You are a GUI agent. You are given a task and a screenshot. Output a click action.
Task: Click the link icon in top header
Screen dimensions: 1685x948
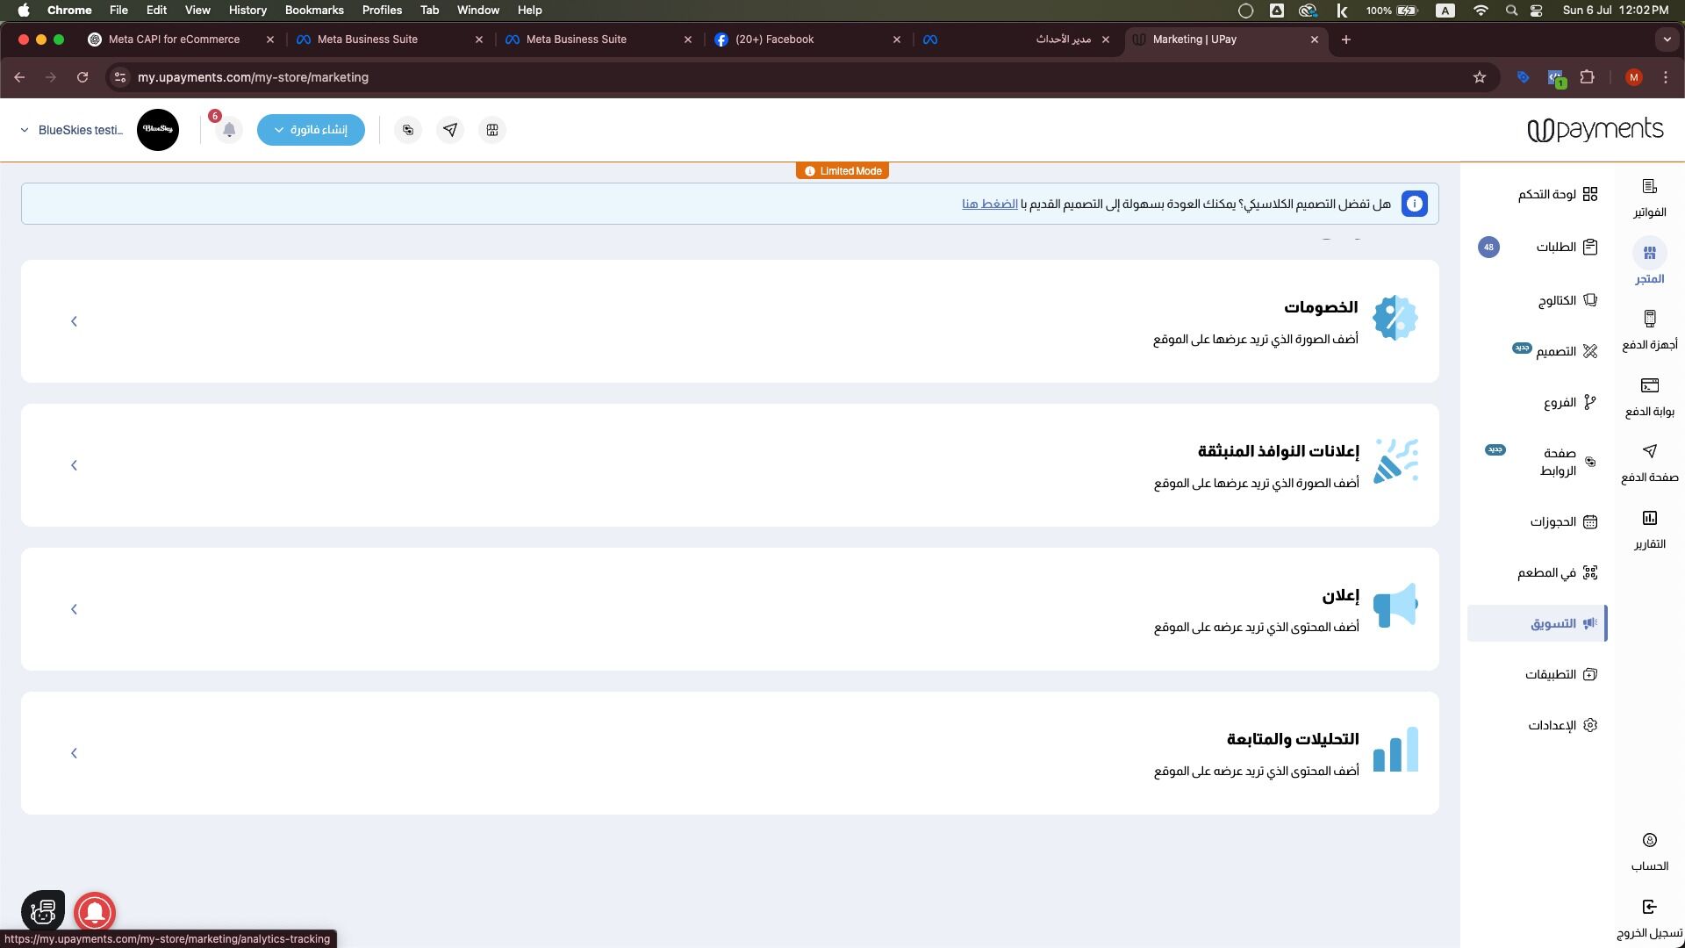(408, 130)
